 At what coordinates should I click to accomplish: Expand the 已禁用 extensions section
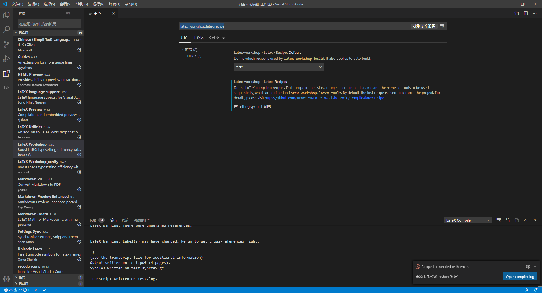pyautogui.click(x=49, y=284)
